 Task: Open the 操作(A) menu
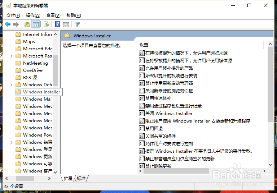pos(33,15)
